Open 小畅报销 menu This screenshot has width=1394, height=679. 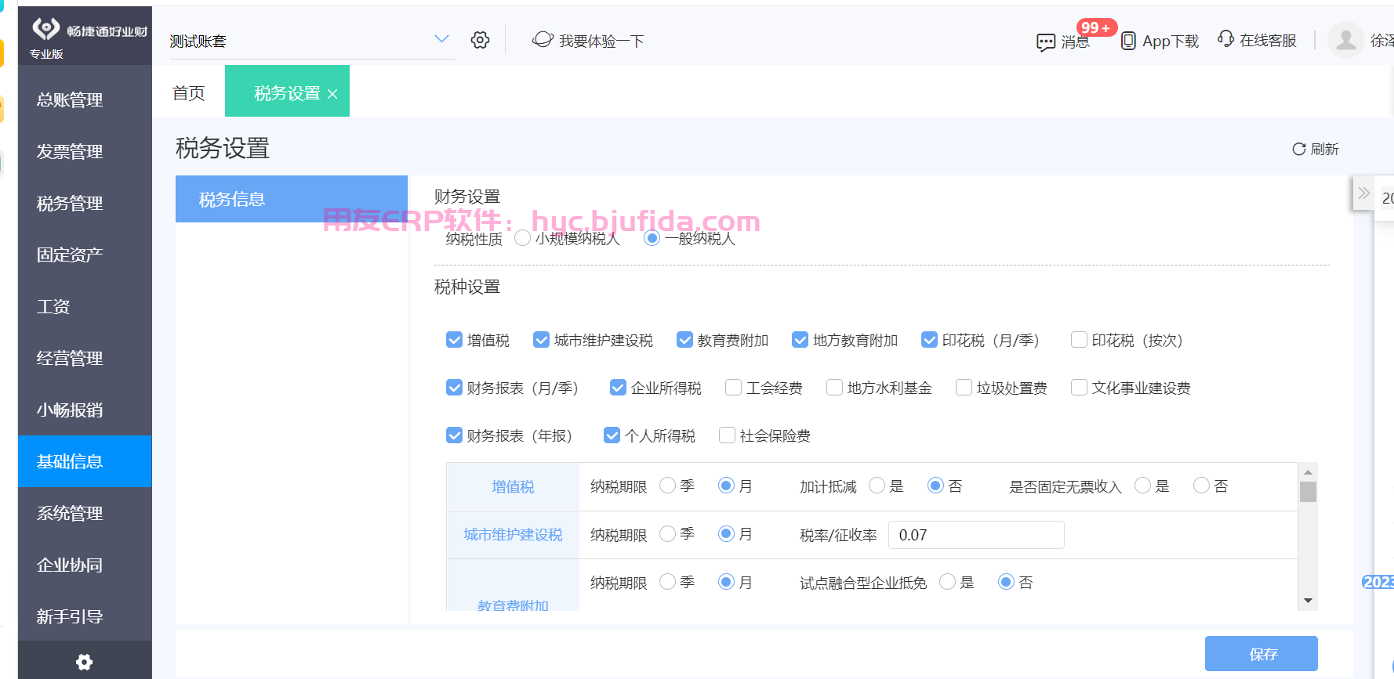click(x=85, y=410)
